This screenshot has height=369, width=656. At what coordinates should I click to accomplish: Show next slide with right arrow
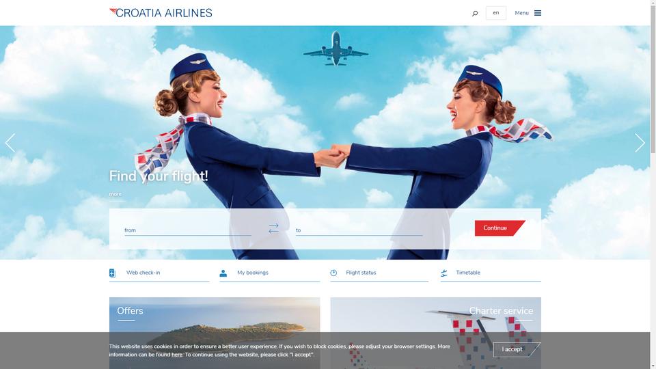coord(640,143)
